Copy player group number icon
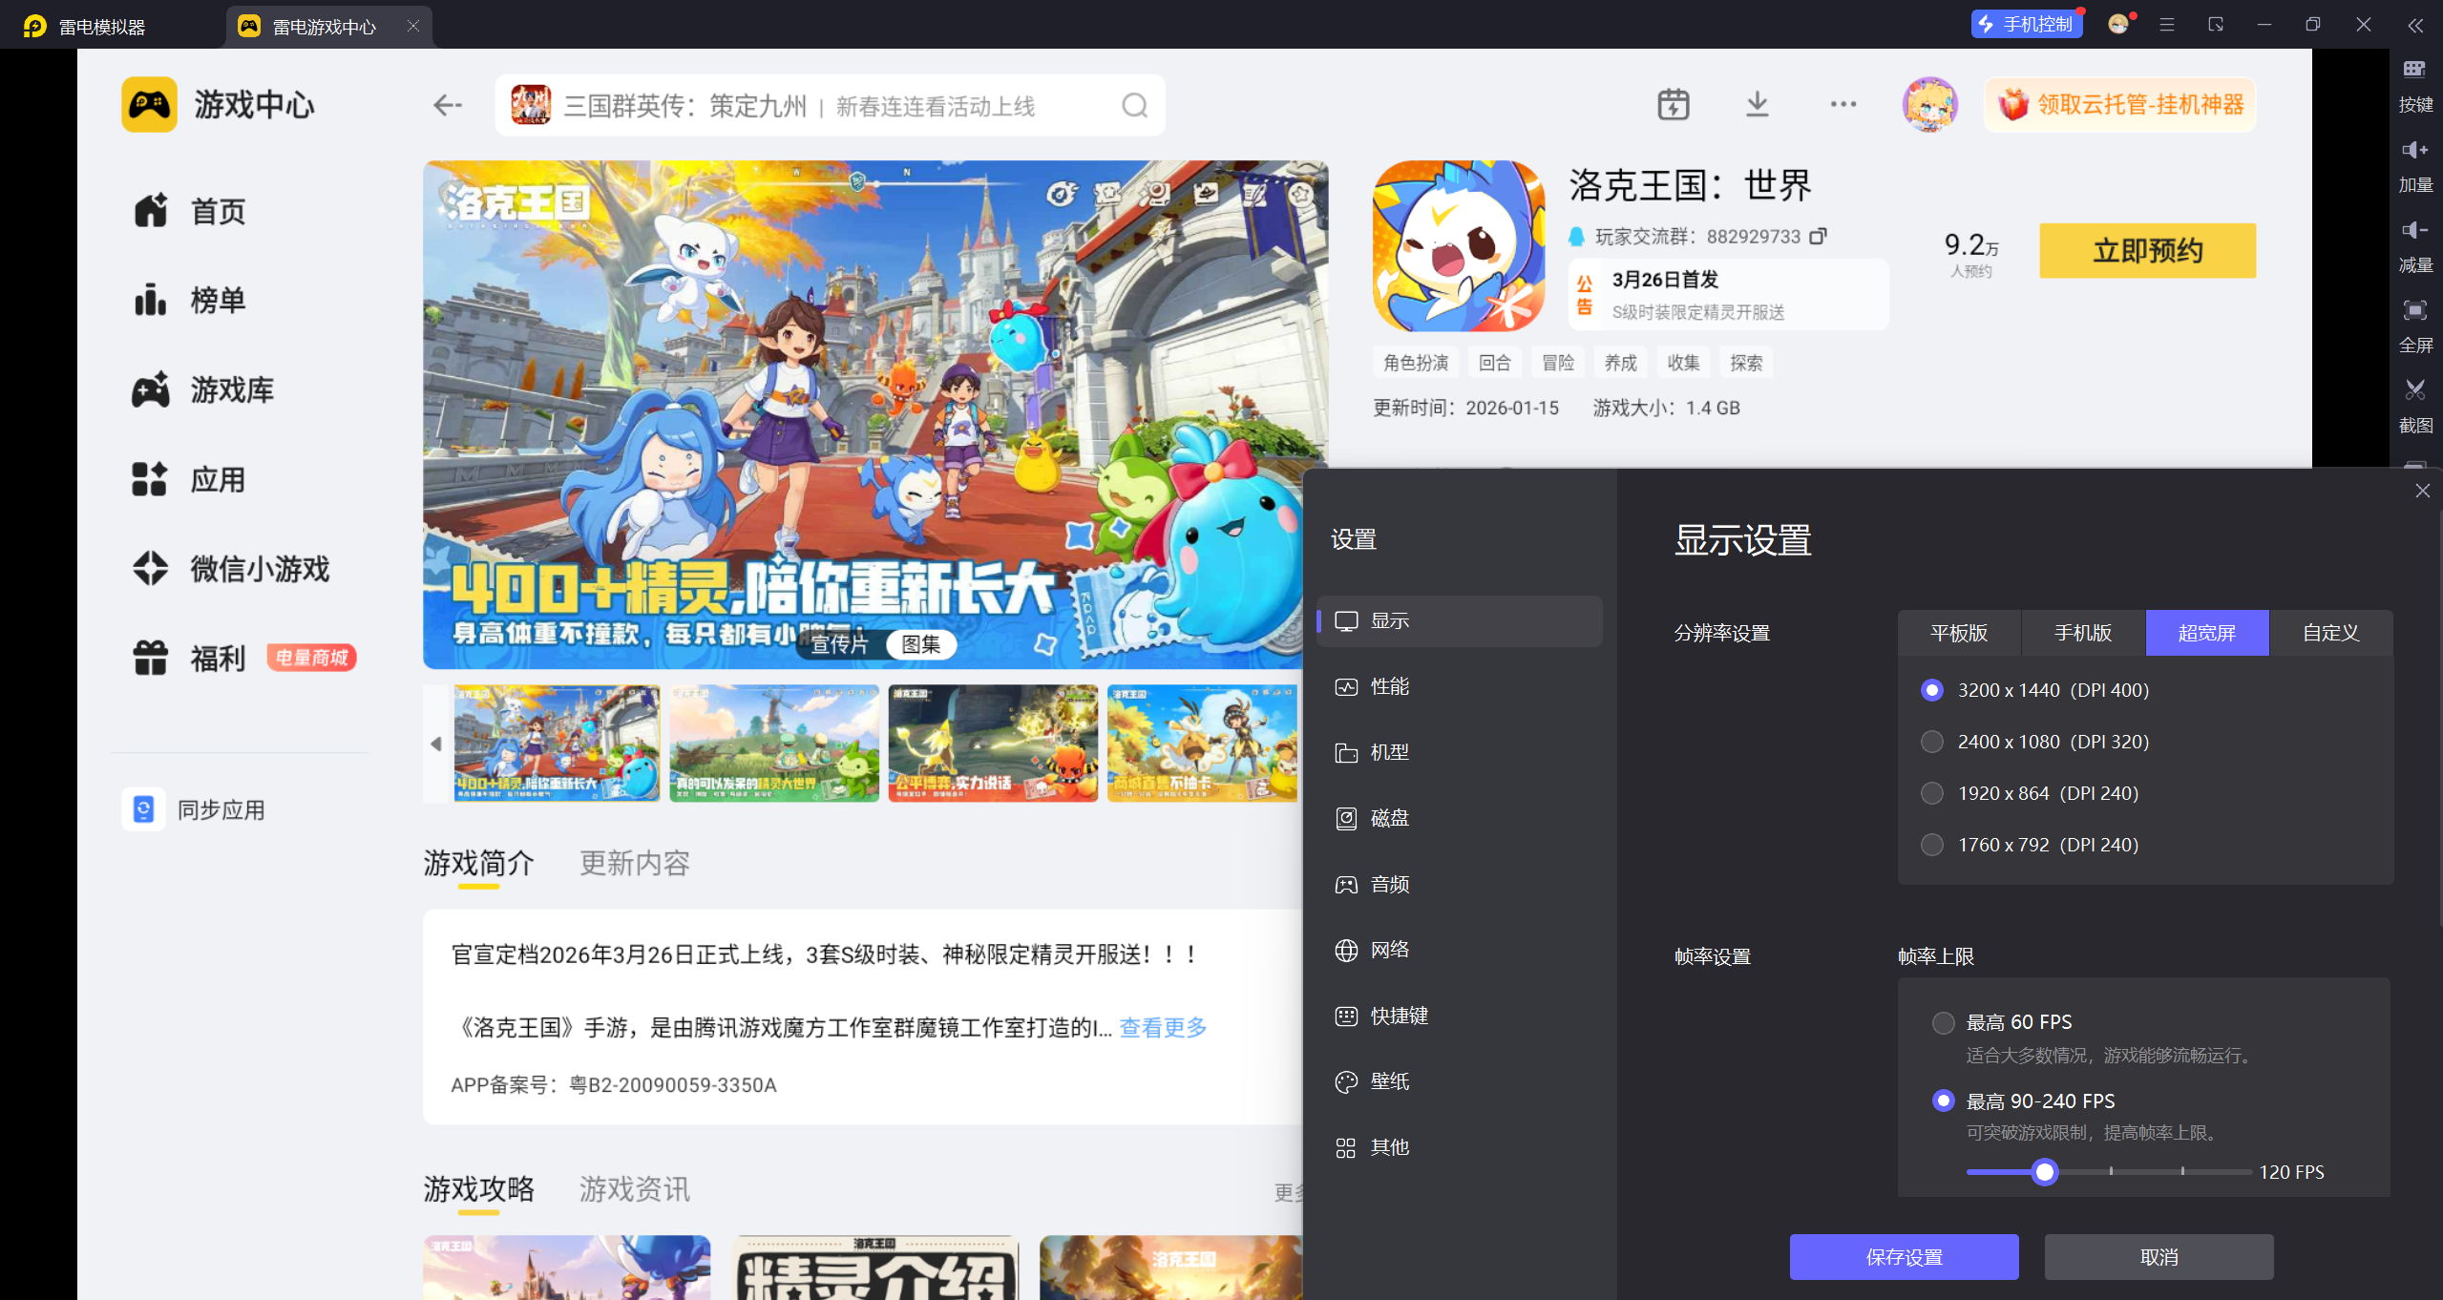The image size is (2443, 1300). coord(1818,236)
